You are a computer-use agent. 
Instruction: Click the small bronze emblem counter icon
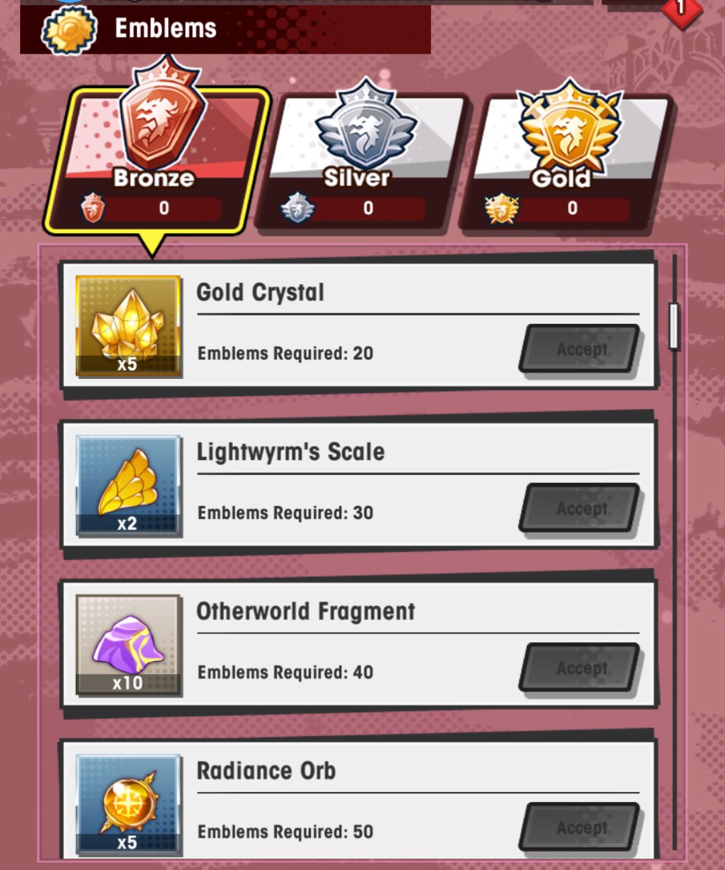click(x=93, y=208)
